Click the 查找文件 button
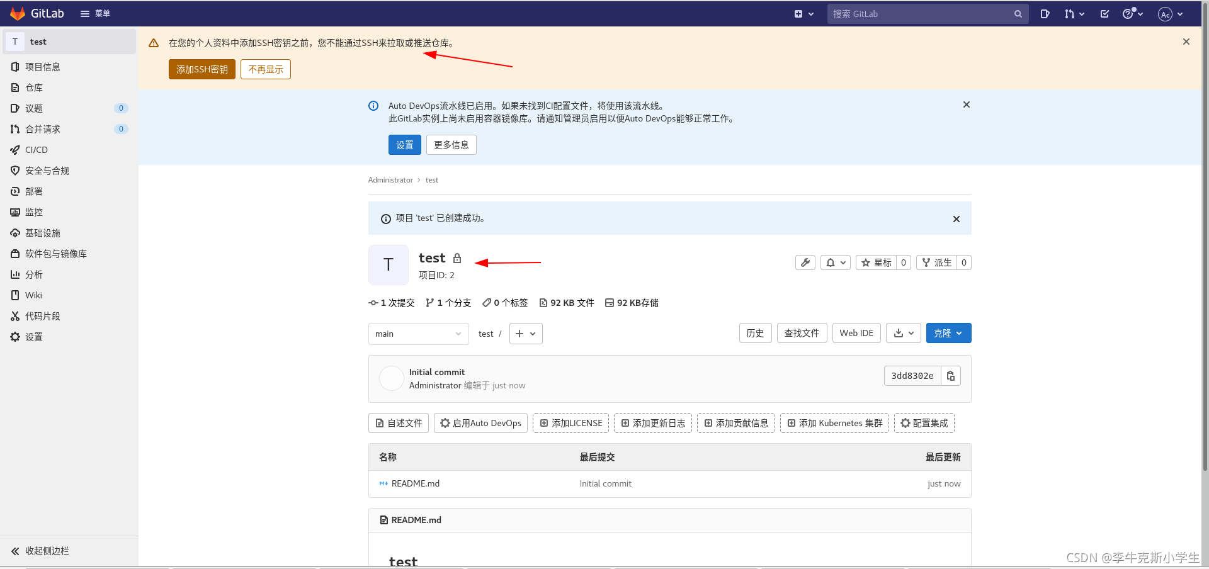The width and height of the screenshot is (1209, 569). coord(802,333)
